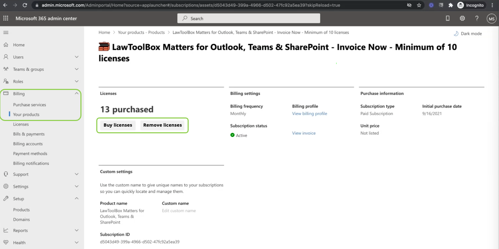Click the Edit custom name field
The image size is (499, 249).
(179, 211)
